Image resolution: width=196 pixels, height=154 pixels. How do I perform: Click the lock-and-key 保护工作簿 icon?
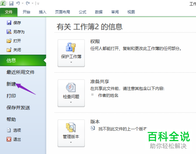tap(71, 47)
